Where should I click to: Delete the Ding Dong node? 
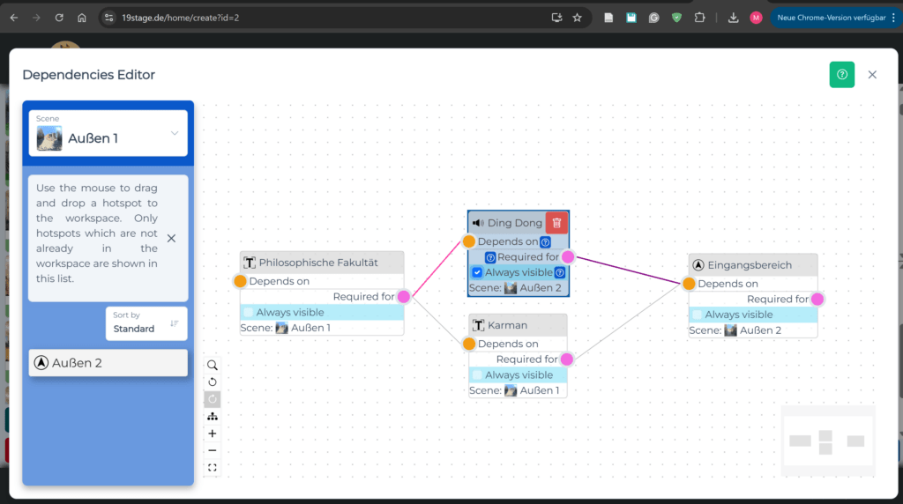556,223
